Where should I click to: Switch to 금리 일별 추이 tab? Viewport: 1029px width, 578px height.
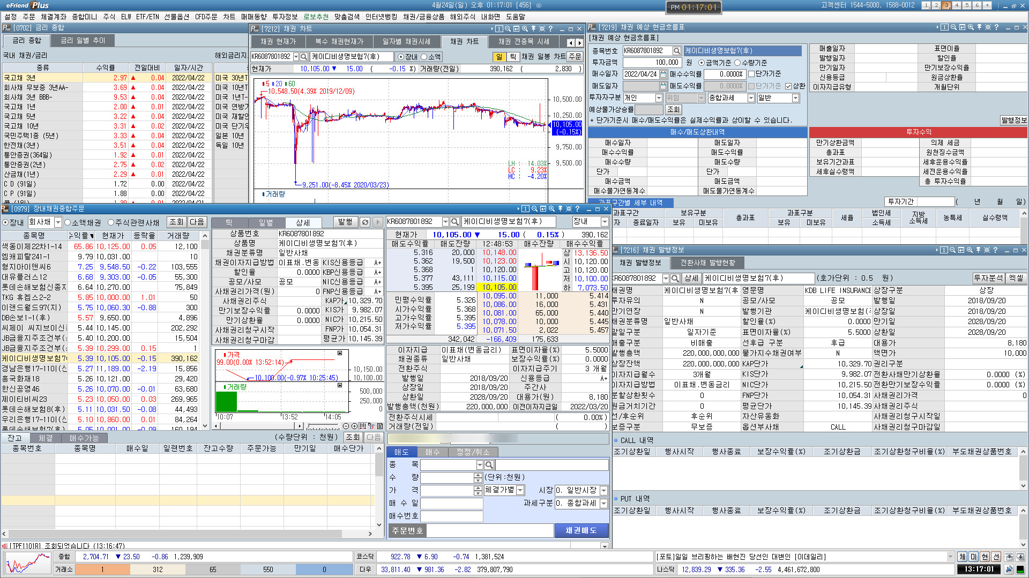(x=83, y=41)
